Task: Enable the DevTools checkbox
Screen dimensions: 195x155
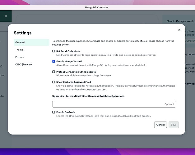Action: point(54,112)
